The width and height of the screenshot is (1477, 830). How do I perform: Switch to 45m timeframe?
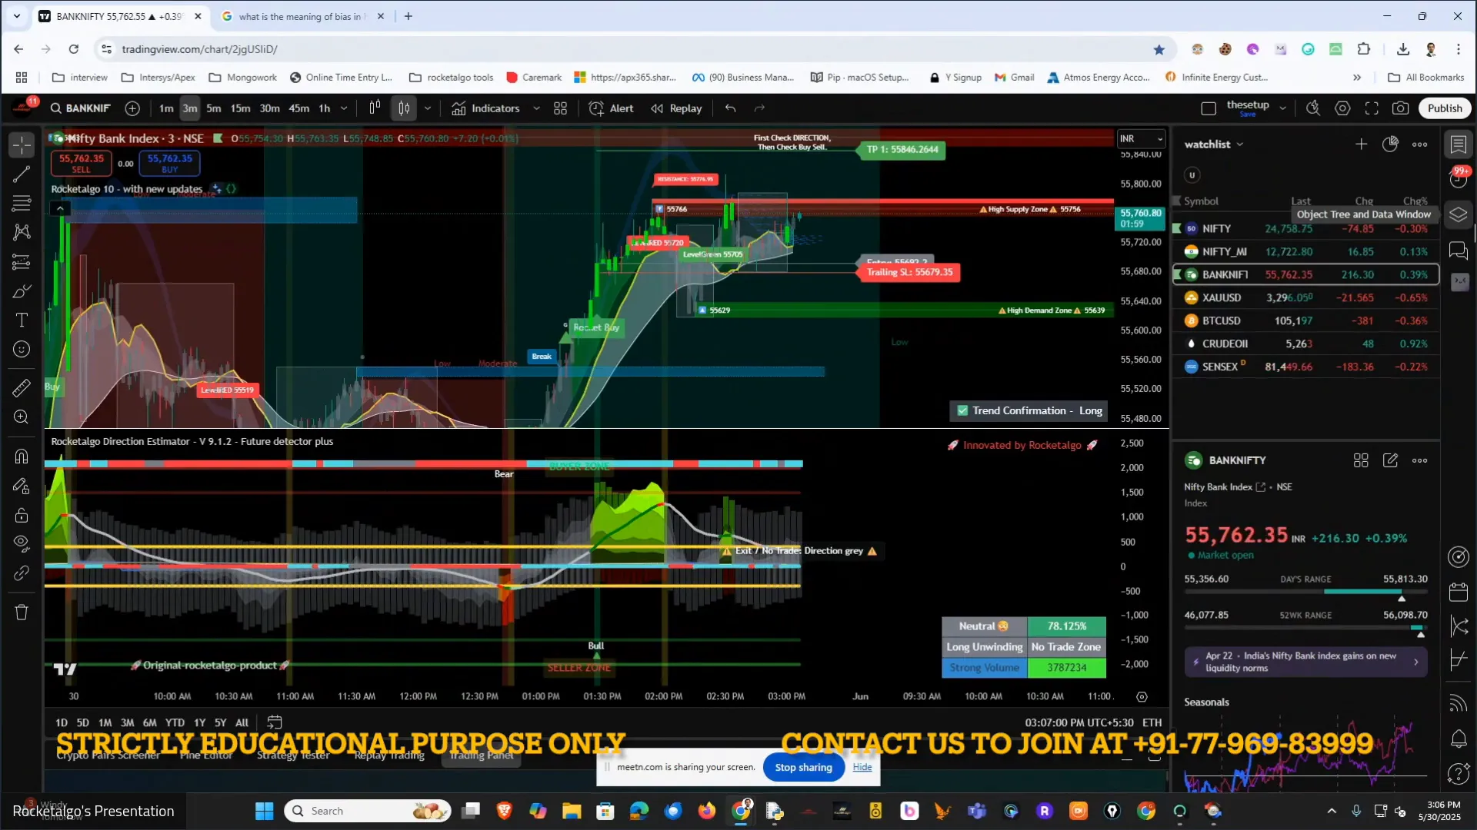(299, 108)
